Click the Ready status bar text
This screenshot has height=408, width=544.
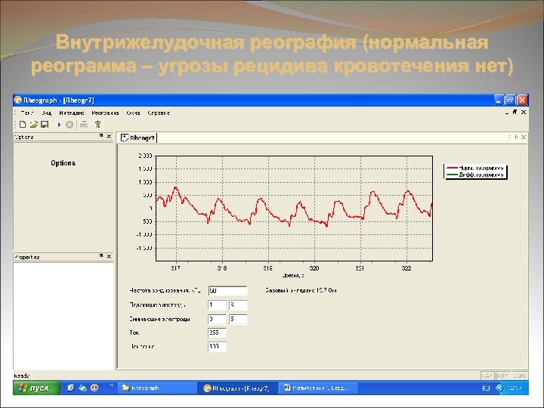pyautogui.click(x=21, y=376)
